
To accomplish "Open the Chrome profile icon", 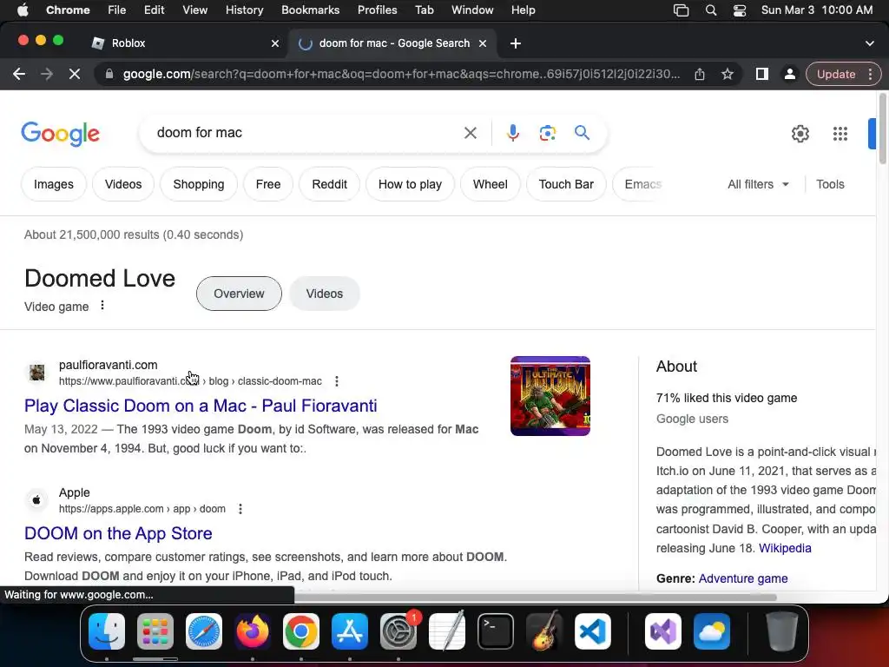I will pyautogui.click(x=789, y=74).
